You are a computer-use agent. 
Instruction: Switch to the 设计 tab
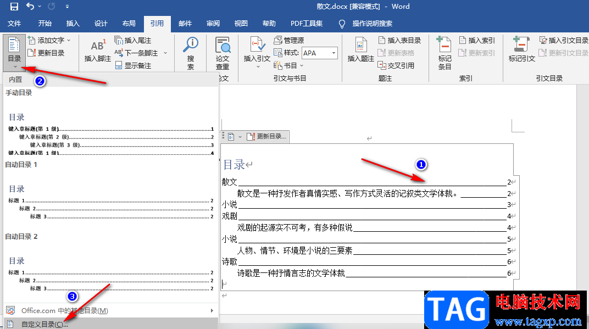[x=101, y=23]
